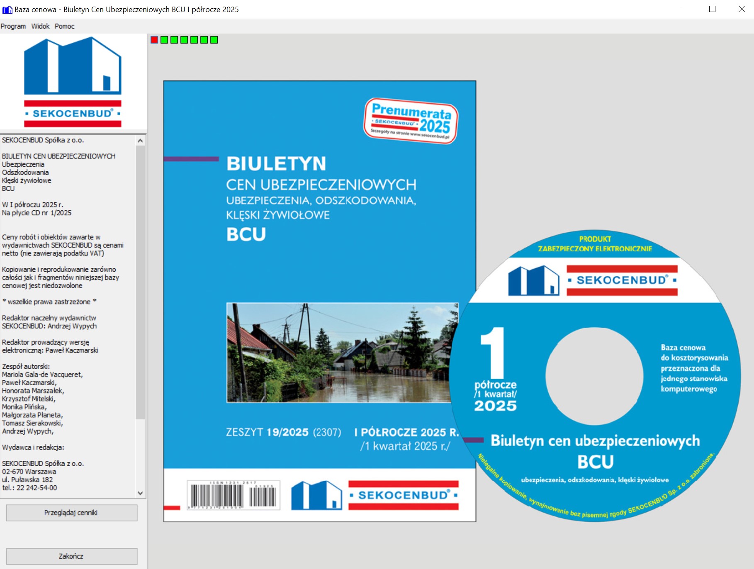Click the SEKOCENBUD logo in the sidebar
This screenshot has height=569, width=754.
point(73,82)
